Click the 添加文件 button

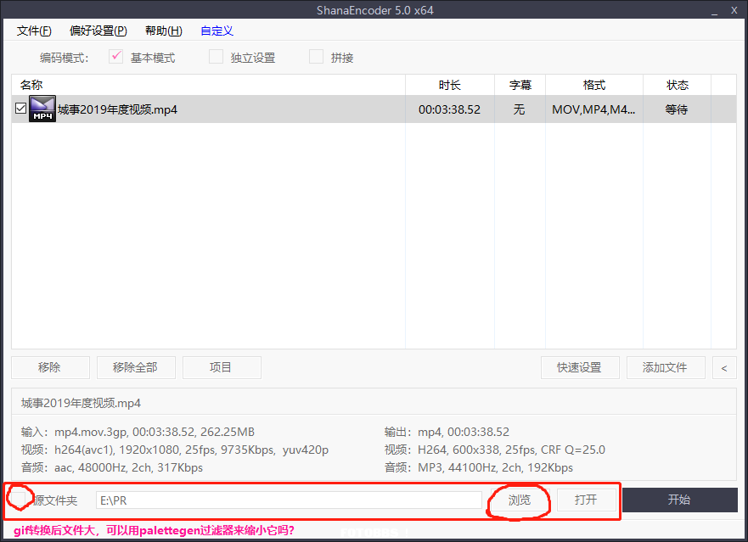(666, 367)
